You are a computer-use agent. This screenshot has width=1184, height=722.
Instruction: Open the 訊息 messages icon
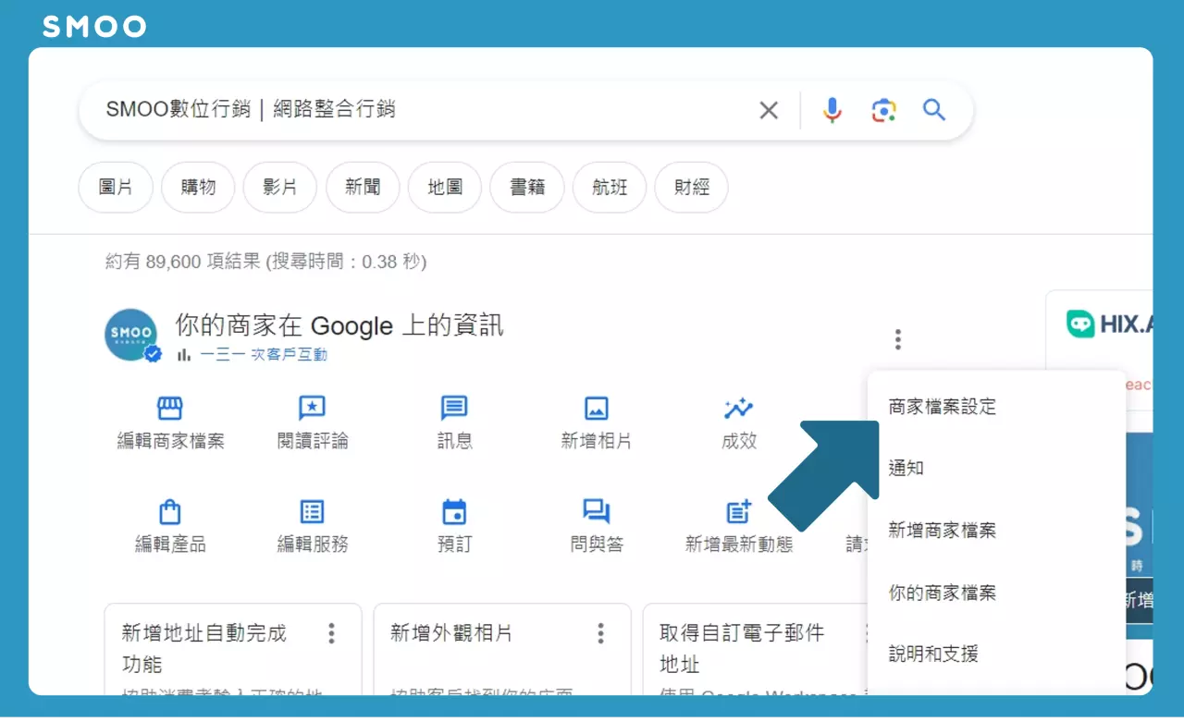tap(454, 408)
